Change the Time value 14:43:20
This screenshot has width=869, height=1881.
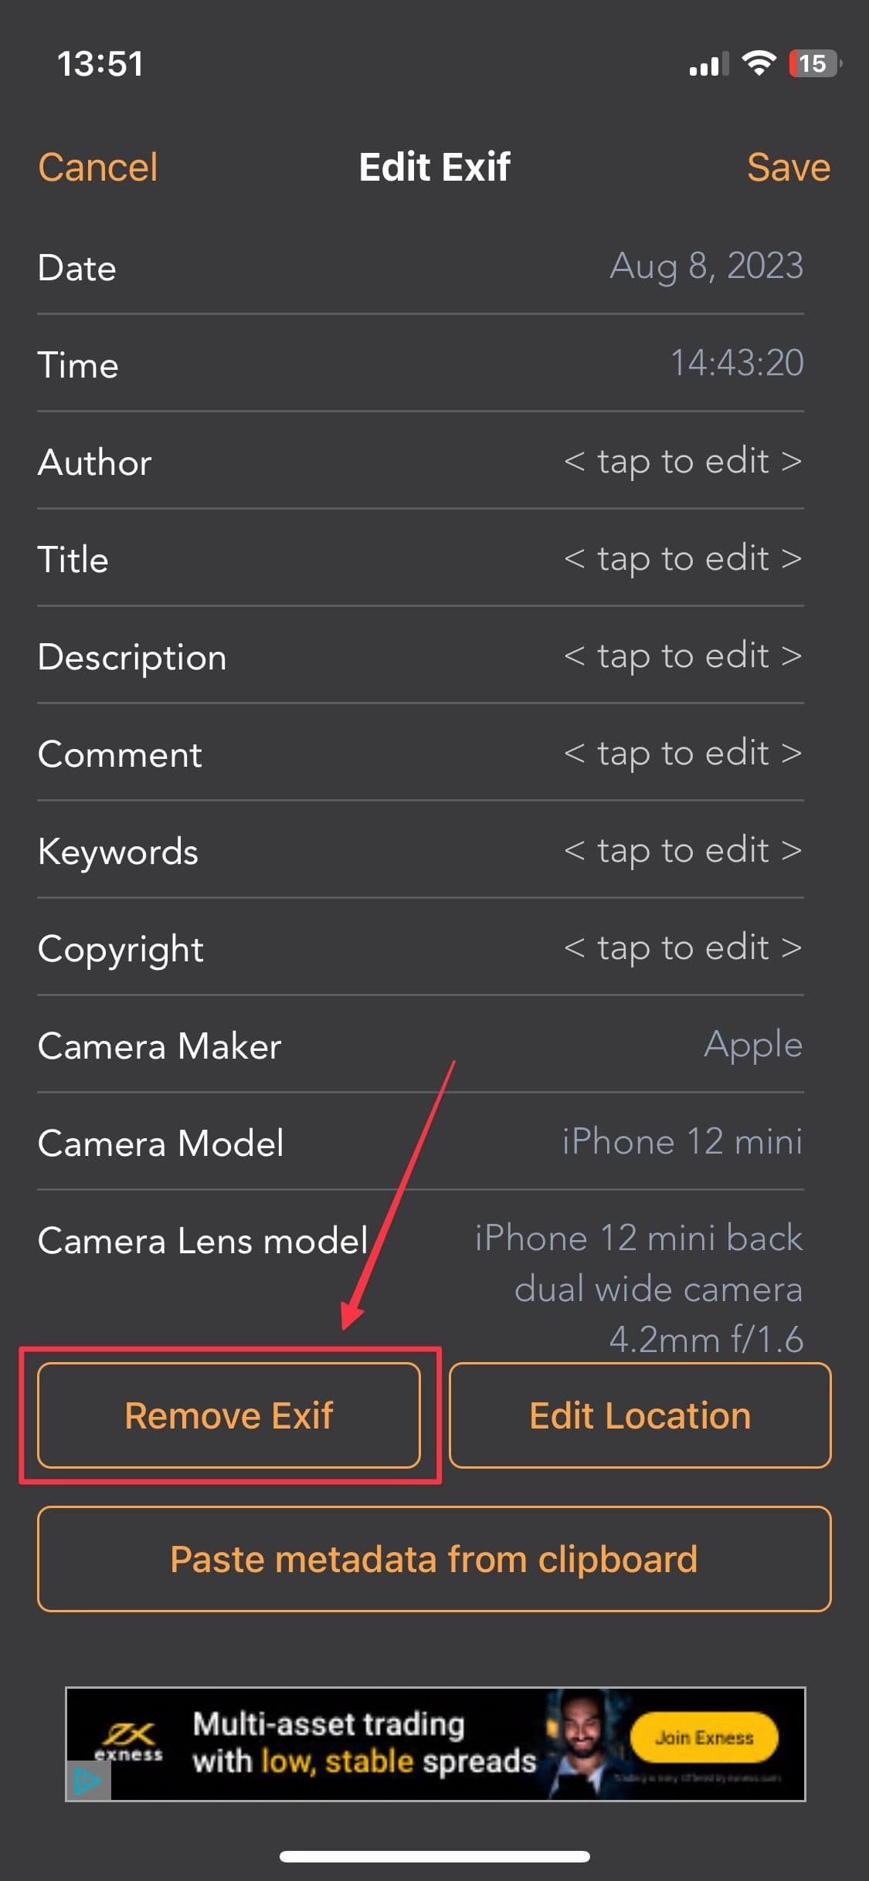(736, 364)
